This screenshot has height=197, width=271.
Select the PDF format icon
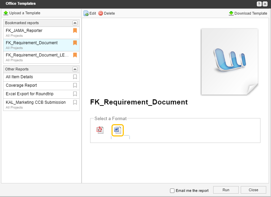tap(100, 130)
